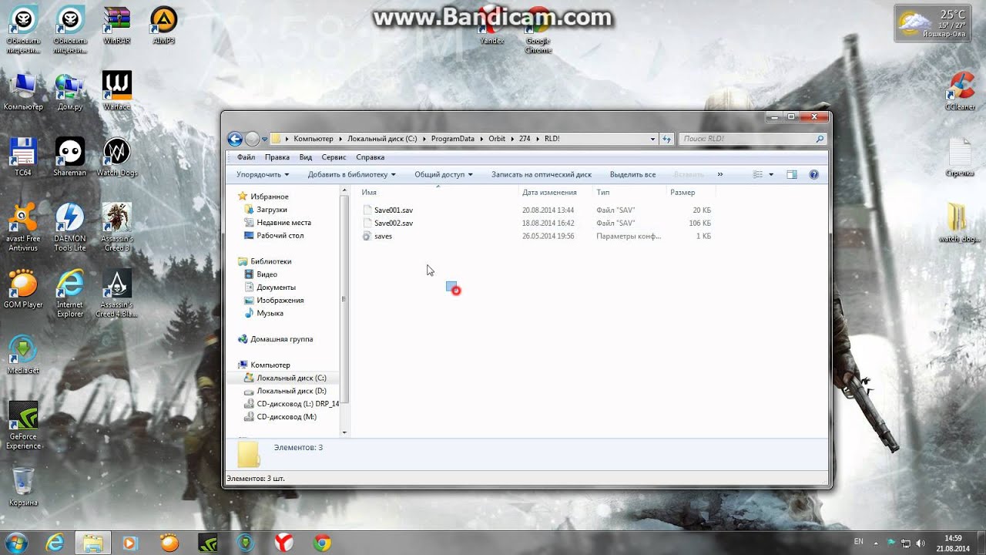Launch Assassin's Creed 3 desktop shortcut

click(x=116, y=228)
